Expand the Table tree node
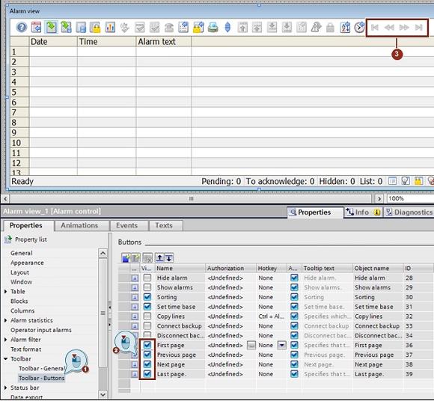 [x=5, y=292]
